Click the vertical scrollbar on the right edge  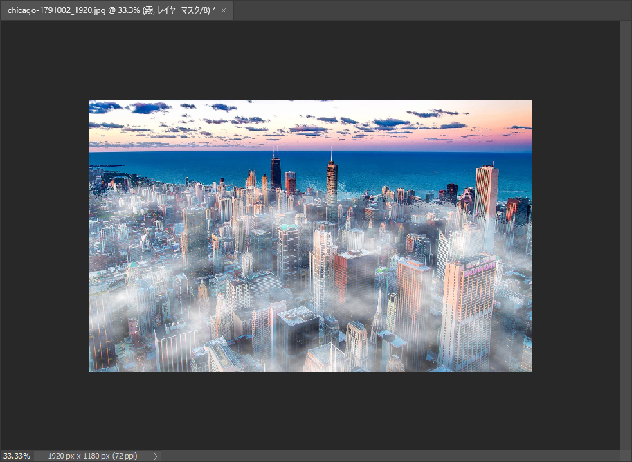coord(626,235)
